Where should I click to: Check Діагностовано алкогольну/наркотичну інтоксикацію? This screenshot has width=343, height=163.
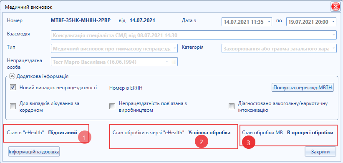point(232,106)
